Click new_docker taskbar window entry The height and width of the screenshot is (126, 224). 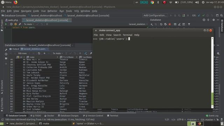[x=22, y=124]
